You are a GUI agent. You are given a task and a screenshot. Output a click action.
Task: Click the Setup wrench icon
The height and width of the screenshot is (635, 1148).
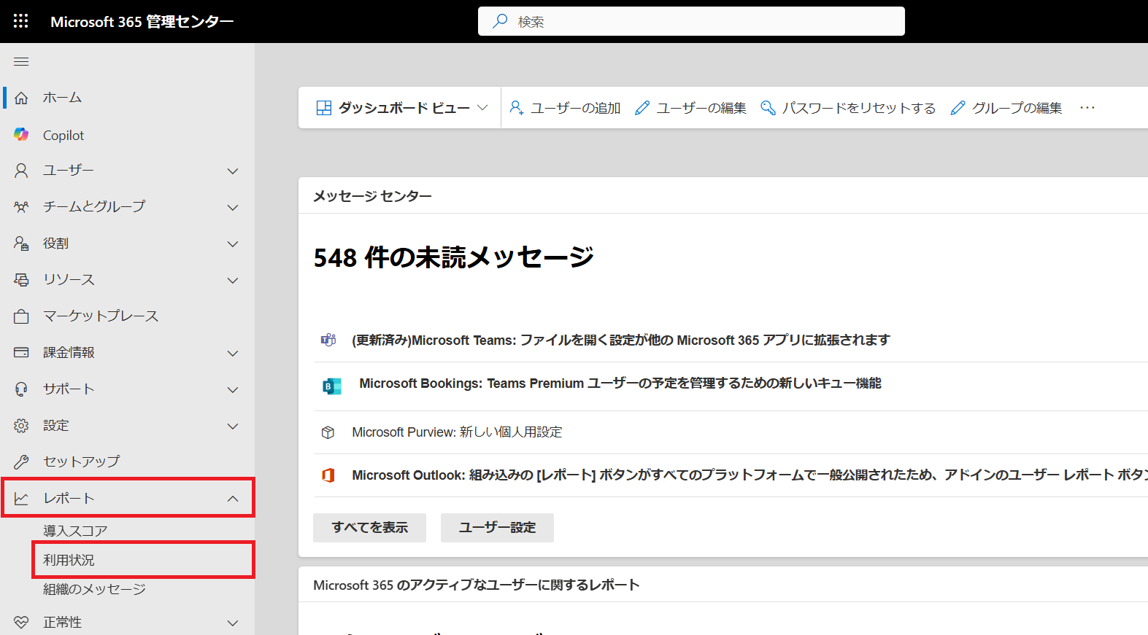point(21,462)
